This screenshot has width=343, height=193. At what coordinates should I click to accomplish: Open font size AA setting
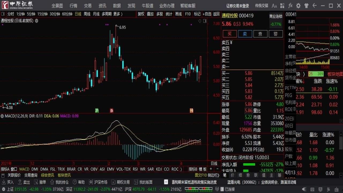pos(274,6)
